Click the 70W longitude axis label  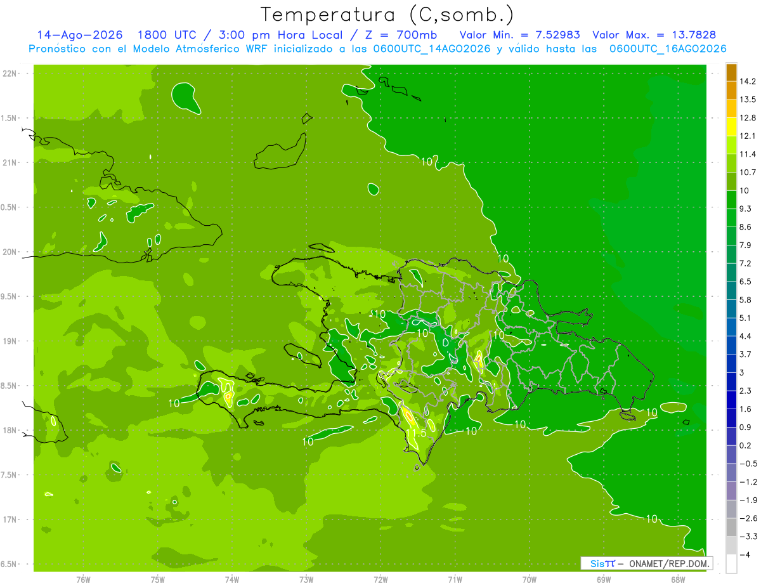[530, 580]
